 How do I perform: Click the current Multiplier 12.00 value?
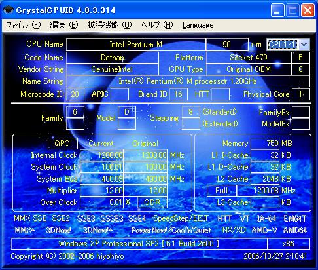[102, 191]
